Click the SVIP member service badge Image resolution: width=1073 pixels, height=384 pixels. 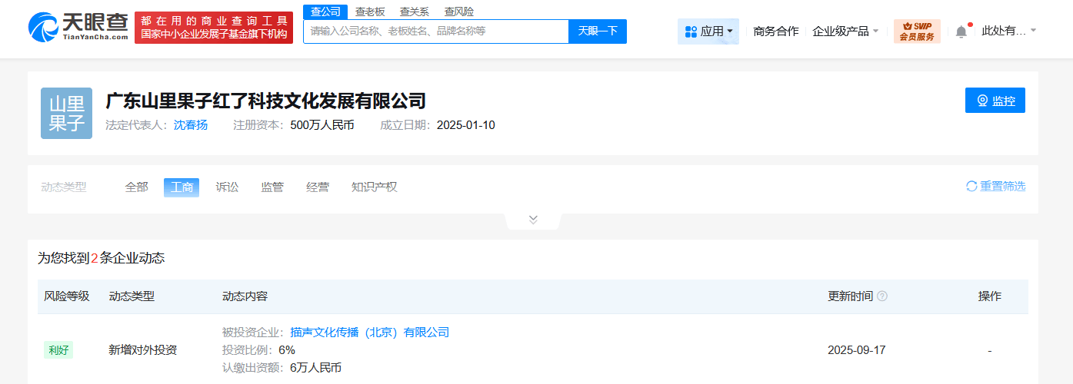pos(916,31)
